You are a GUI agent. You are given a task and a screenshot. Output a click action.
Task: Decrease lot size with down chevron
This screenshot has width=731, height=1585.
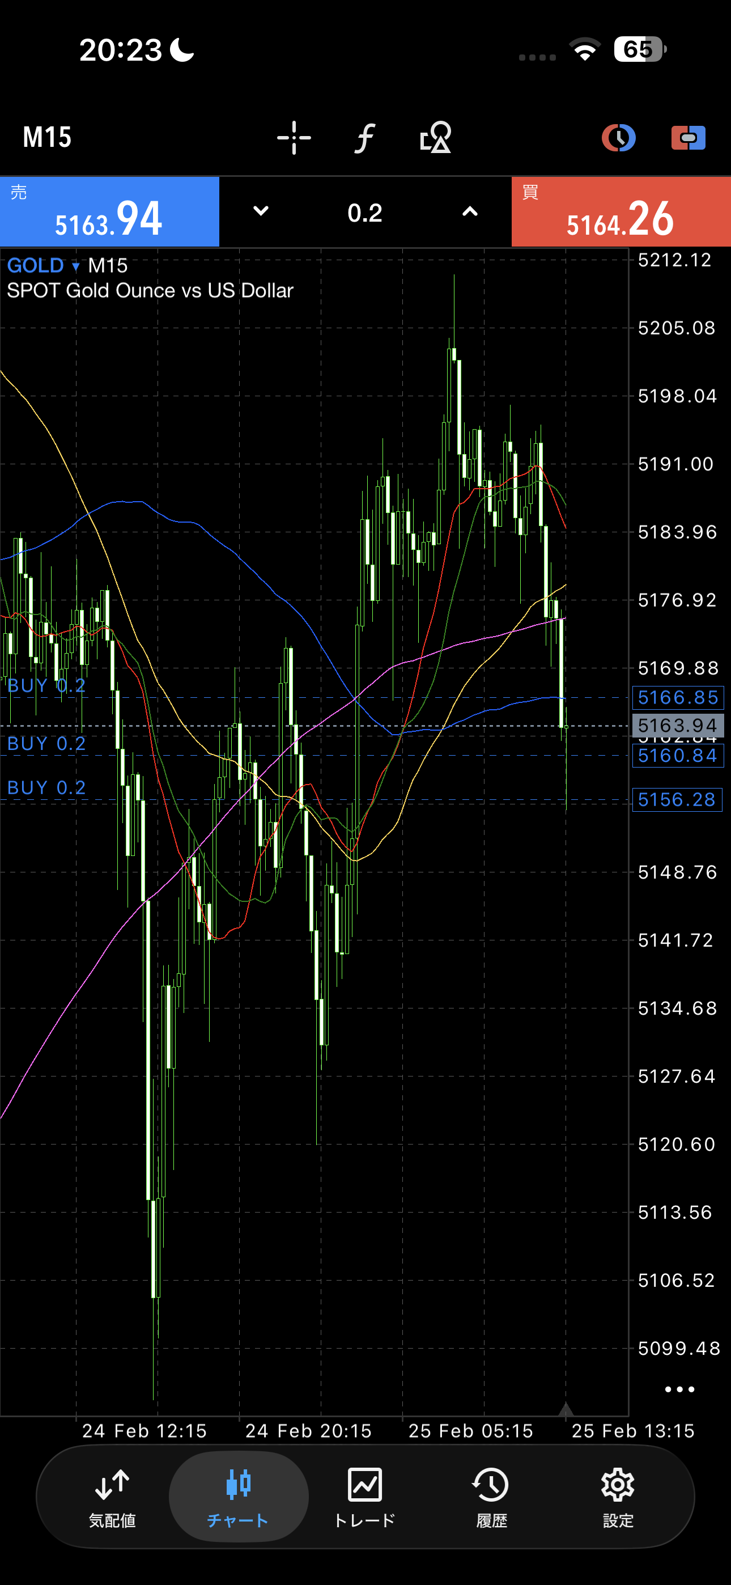coord(261,211)
